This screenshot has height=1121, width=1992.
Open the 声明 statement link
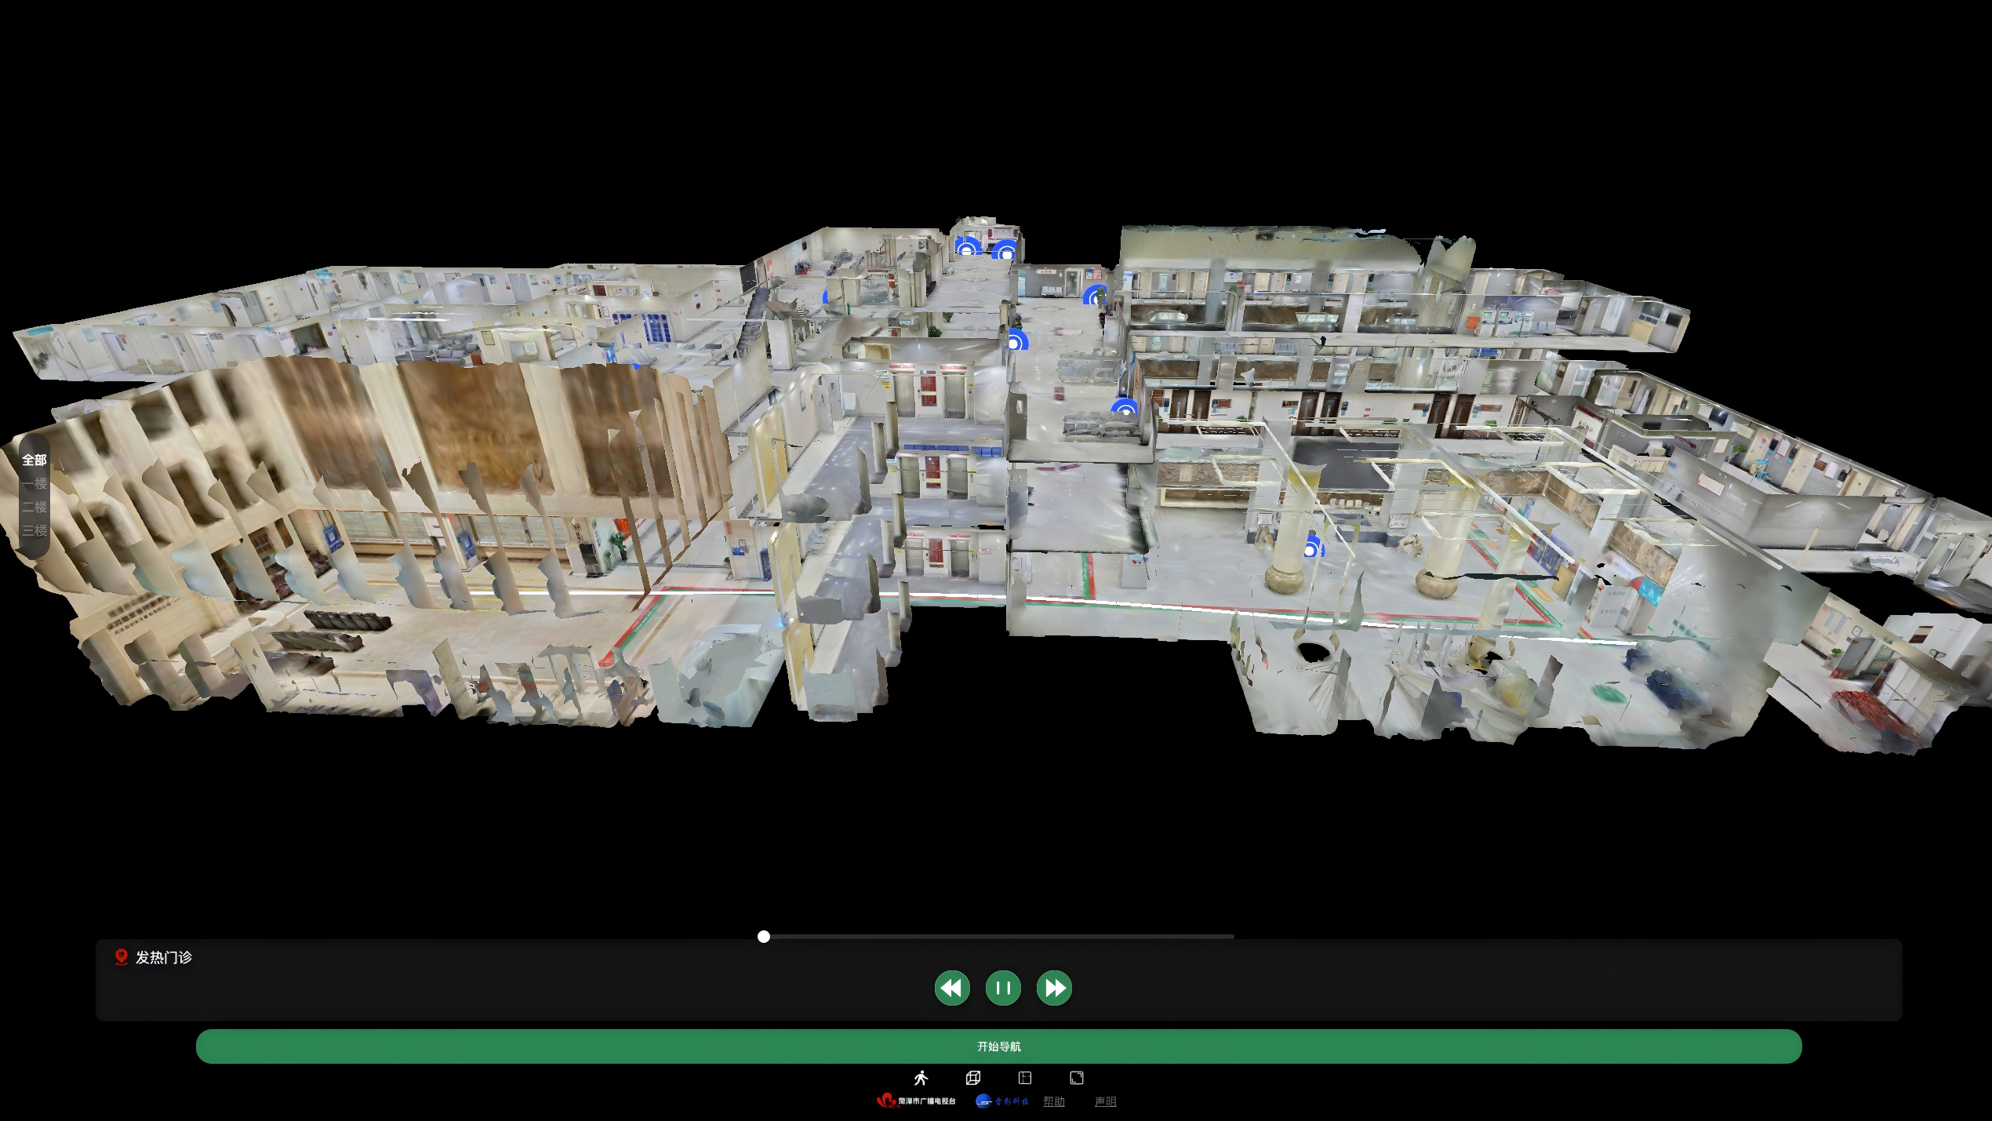point(1105,1101)
